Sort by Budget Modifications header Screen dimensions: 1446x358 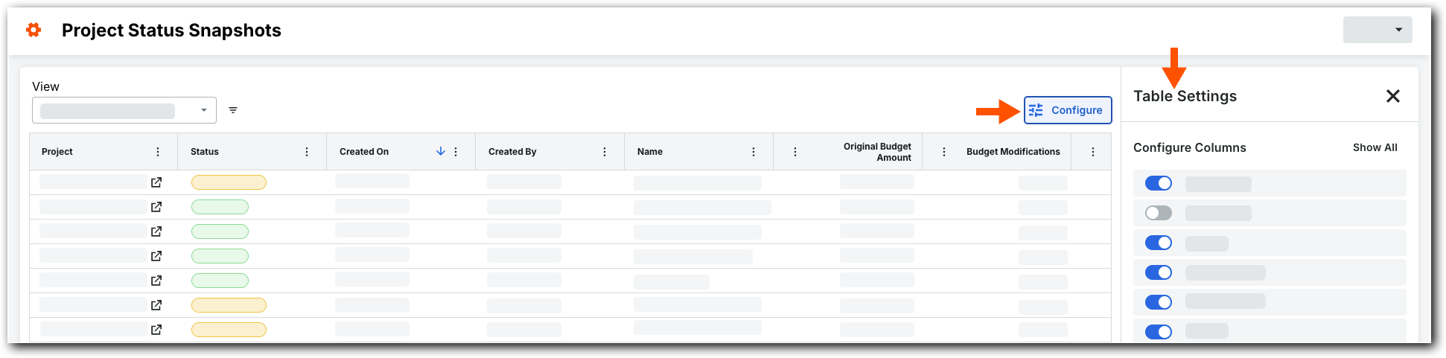pos(1013,152)
